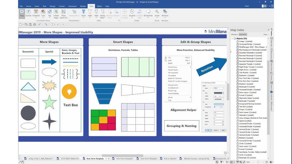Close the Map Index panel
Viewport: 292px width, 164px height.
269,30
